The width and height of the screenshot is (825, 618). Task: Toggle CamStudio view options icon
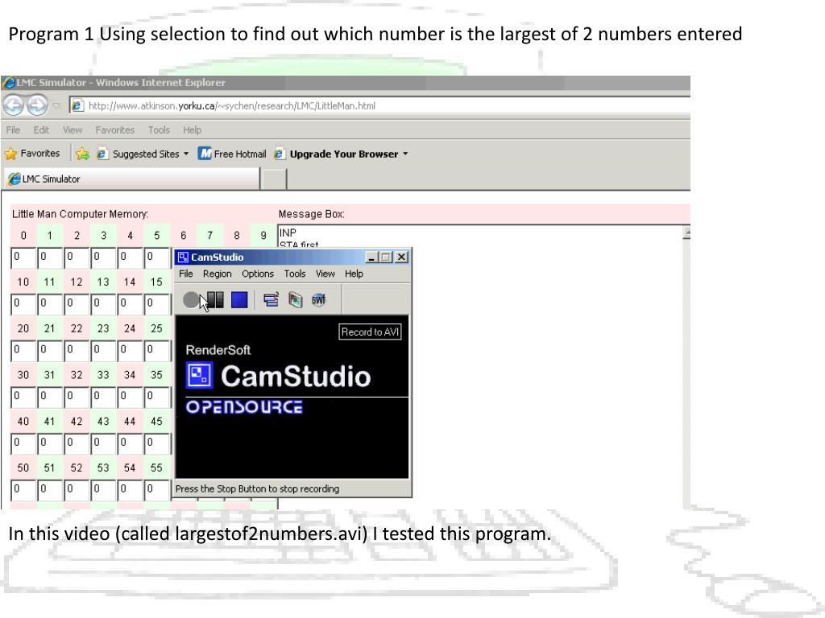click(271, 300)
